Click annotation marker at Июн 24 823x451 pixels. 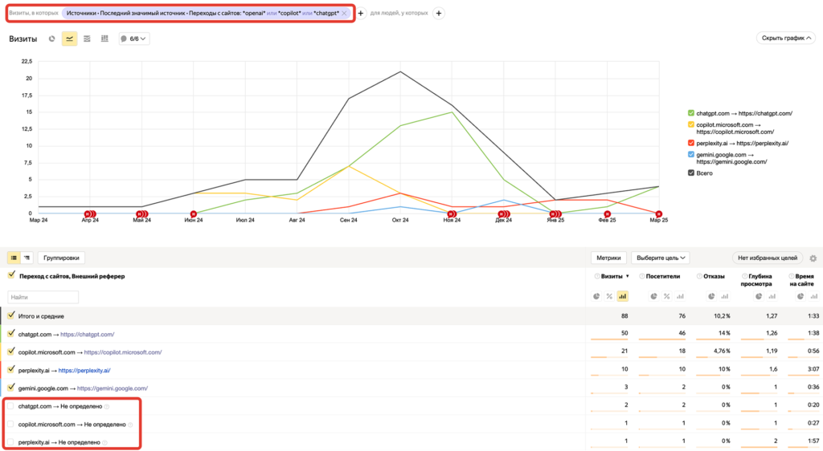coord(193,214)
